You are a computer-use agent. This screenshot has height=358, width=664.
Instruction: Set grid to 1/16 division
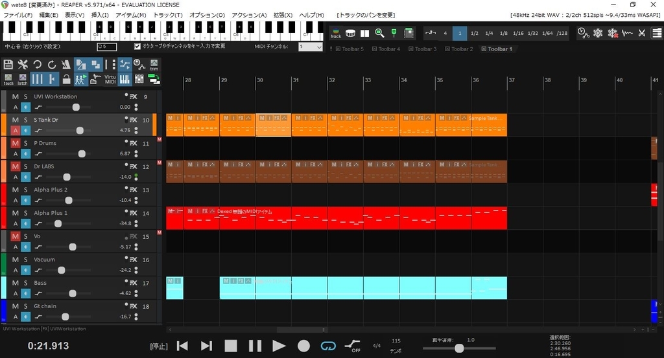point(518,33)
